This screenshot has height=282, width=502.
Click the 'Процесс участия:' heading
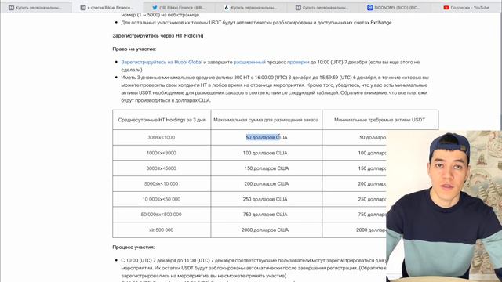133,248
